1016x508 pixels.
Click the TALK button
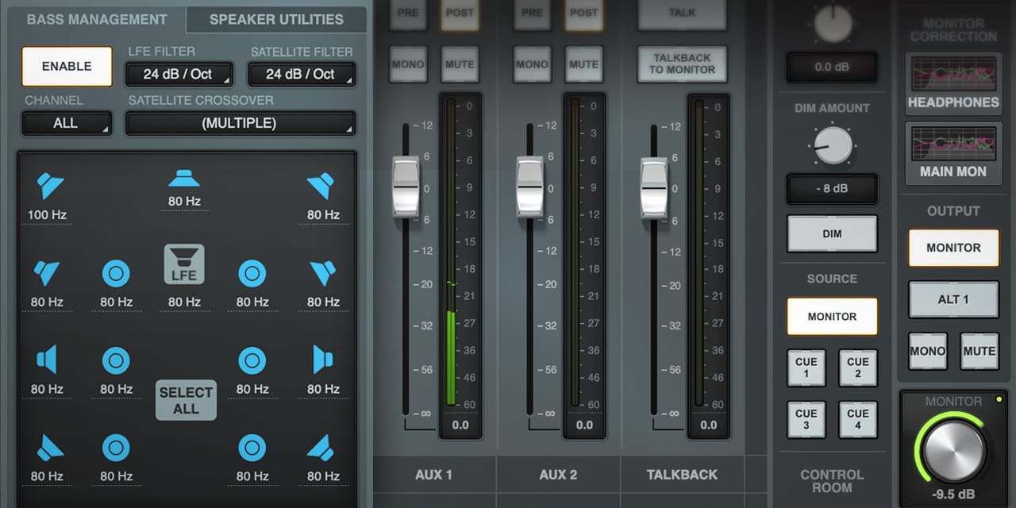682,13
